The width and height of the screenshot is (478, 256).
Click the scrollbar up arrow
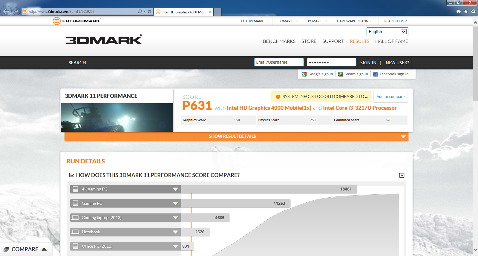475,23
